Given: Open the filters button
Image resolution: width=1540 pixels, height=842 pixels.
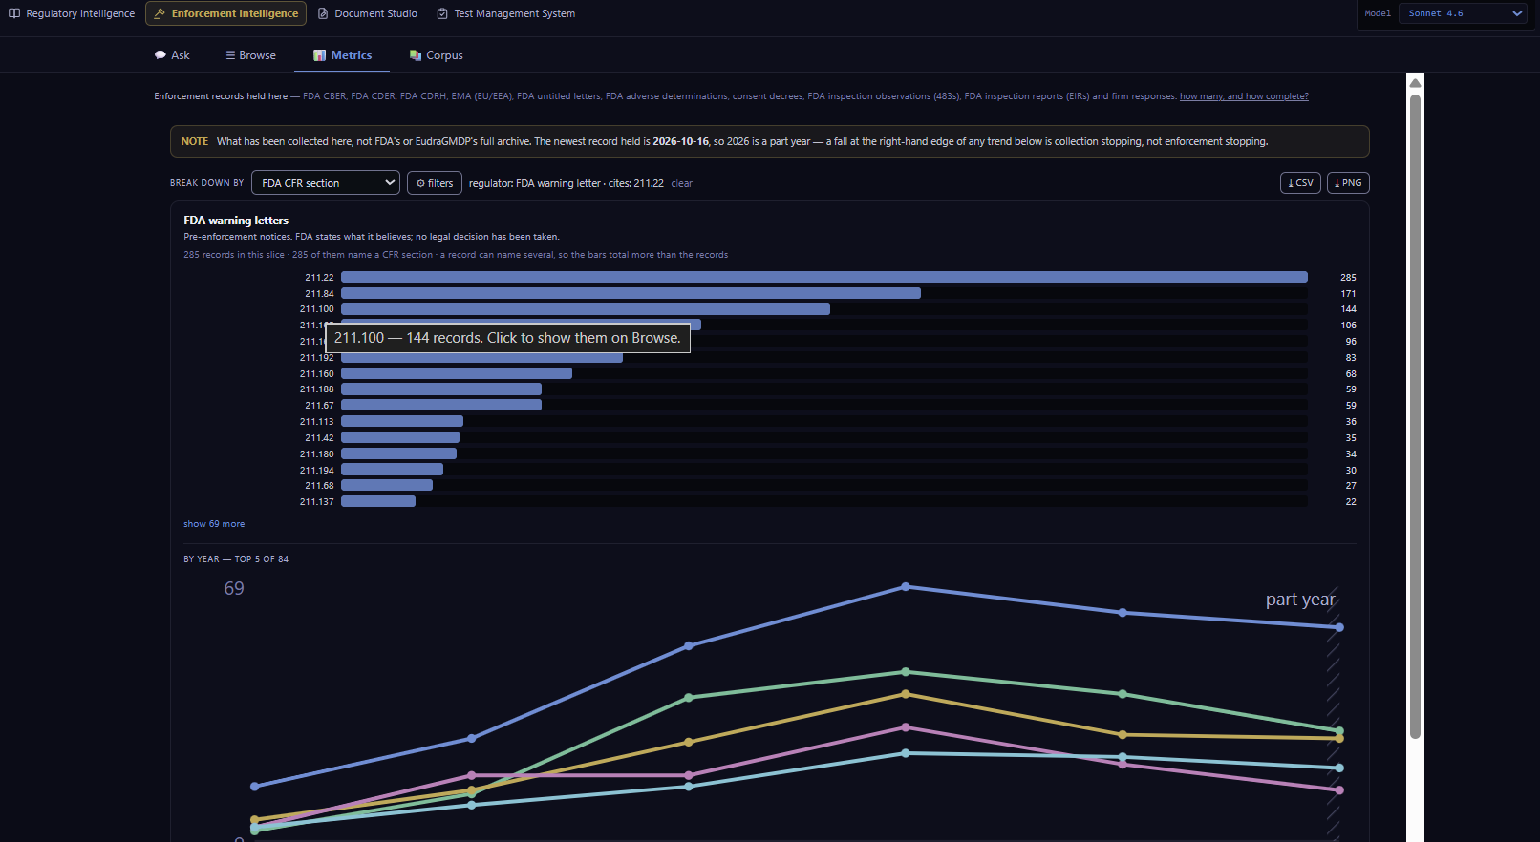Looking at the screenshot, I should [x=435, y=183].
